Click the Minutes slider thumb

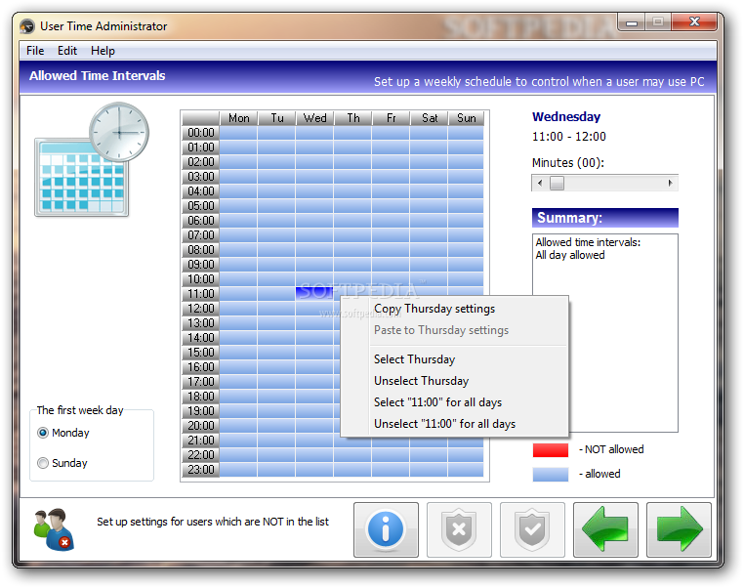[557, 183]
